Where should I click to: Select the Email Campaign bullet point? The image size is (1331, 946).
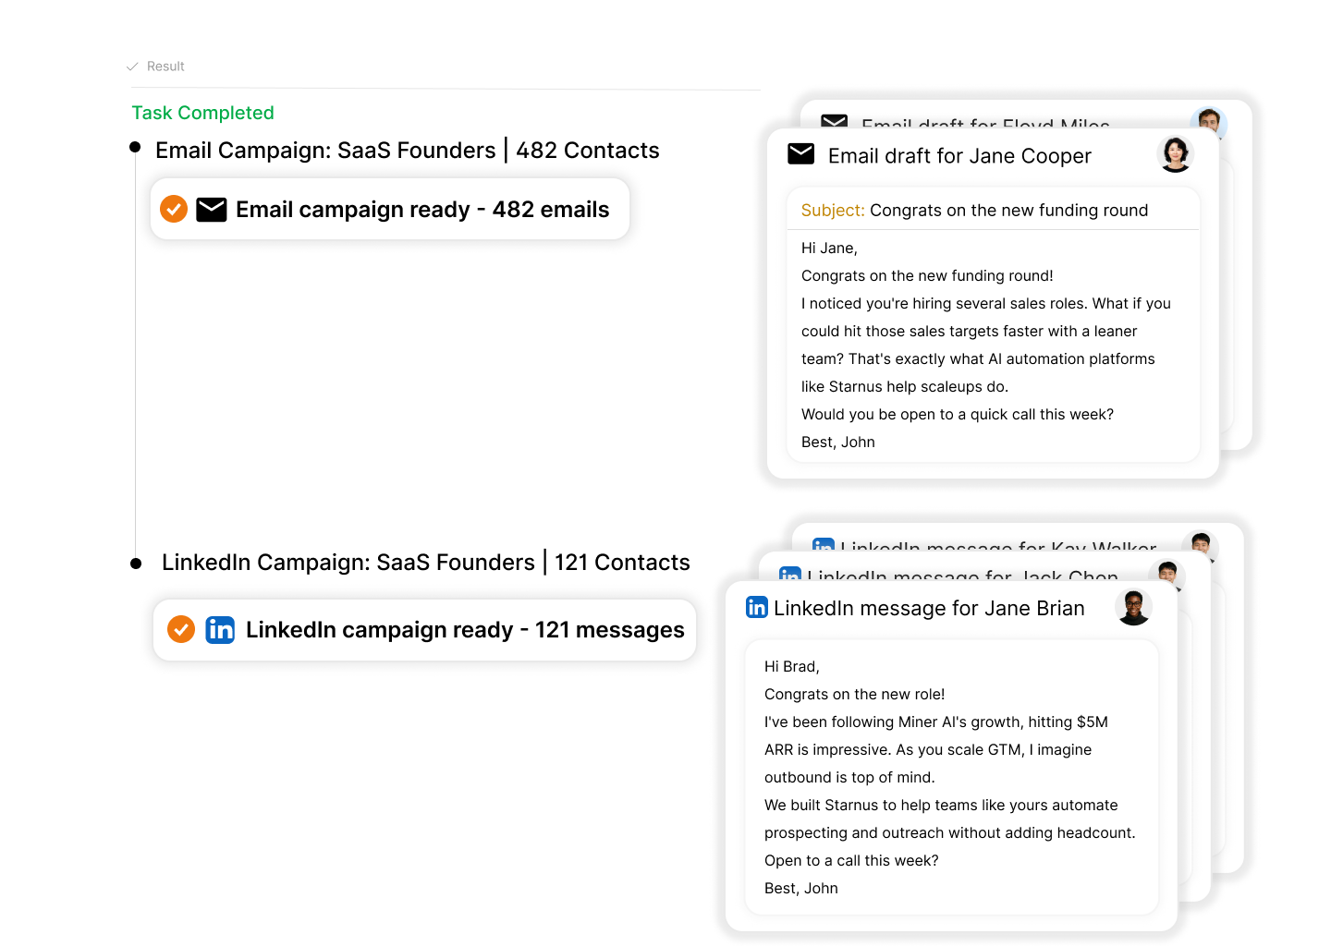click(136, 148)
